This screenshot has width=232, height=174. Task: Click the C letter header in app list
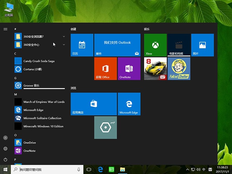pyautogui.click(x=15, y=54)
